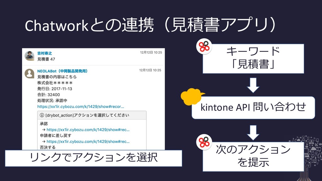
Task: Click the slide title Chatworkとの連携（見積書アプリ）
Action: 150,25
